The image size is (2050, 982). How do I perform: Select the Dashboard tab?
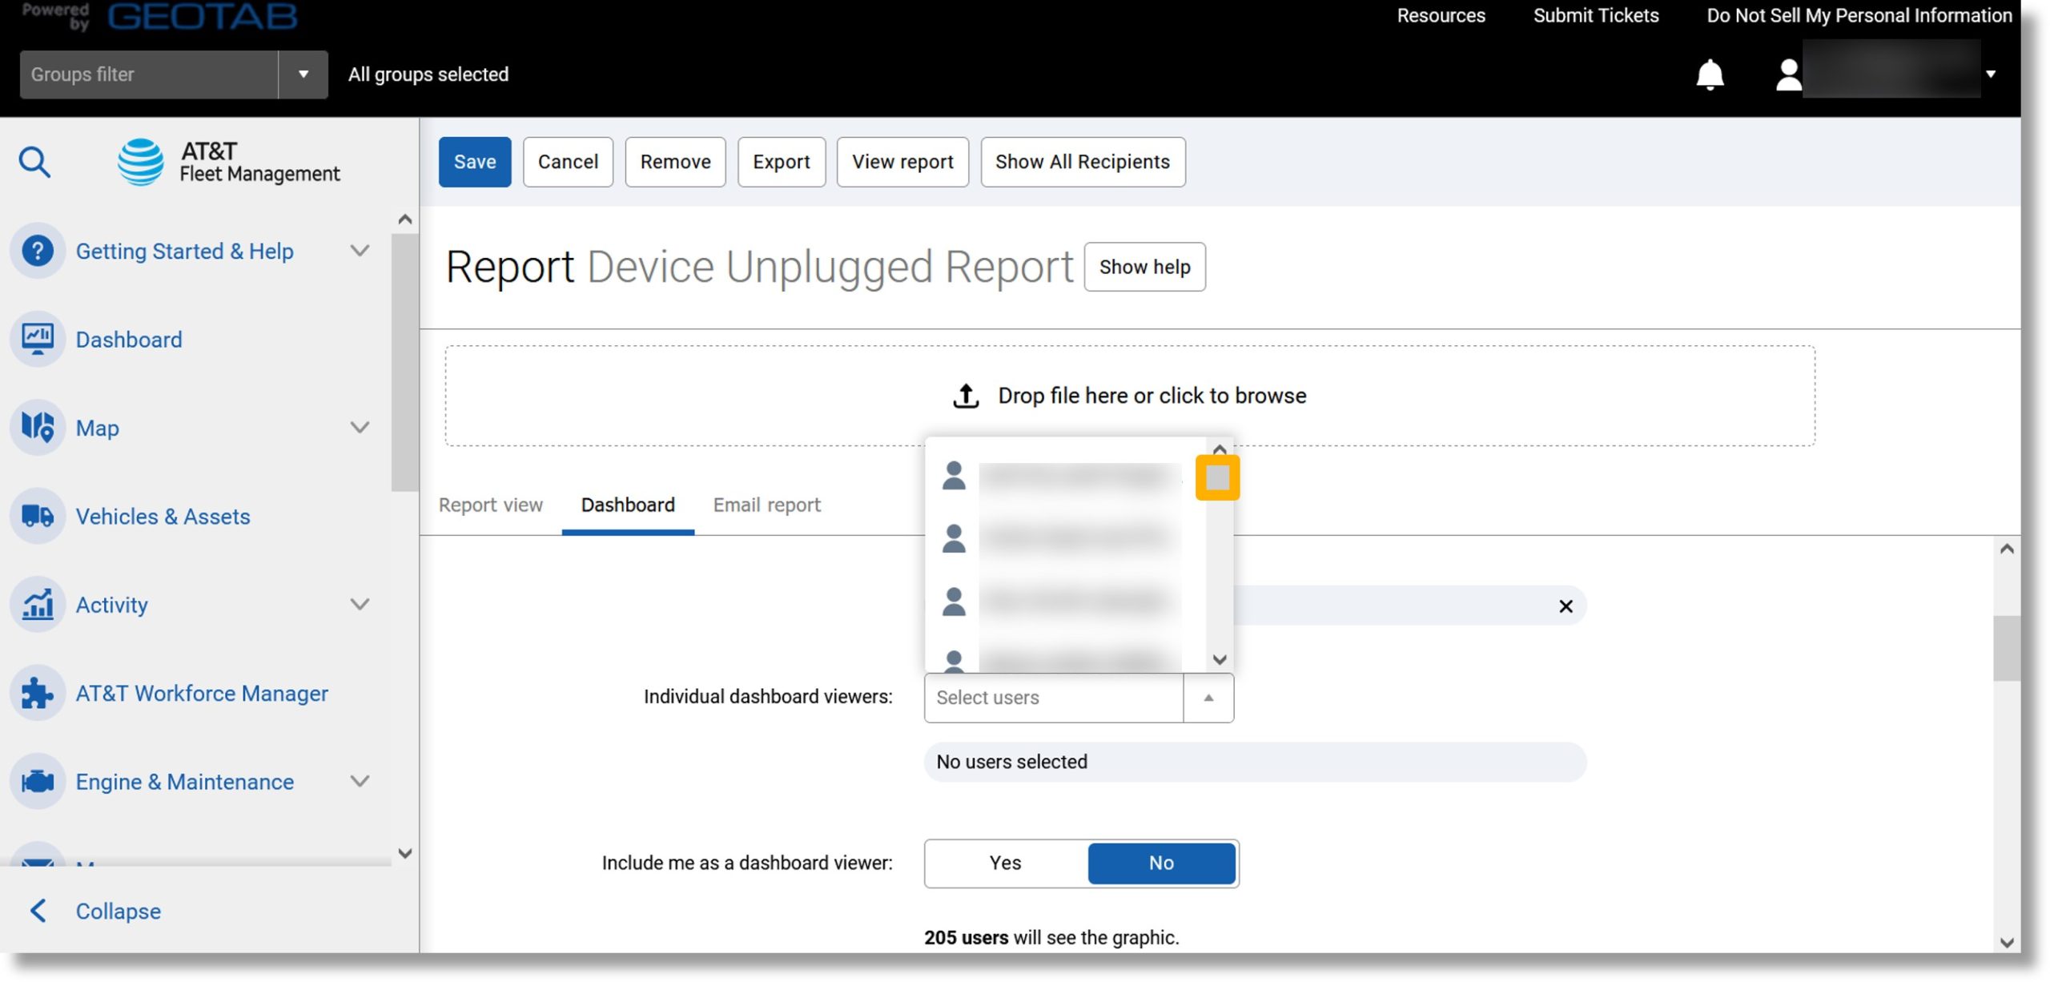click(628, 505)
